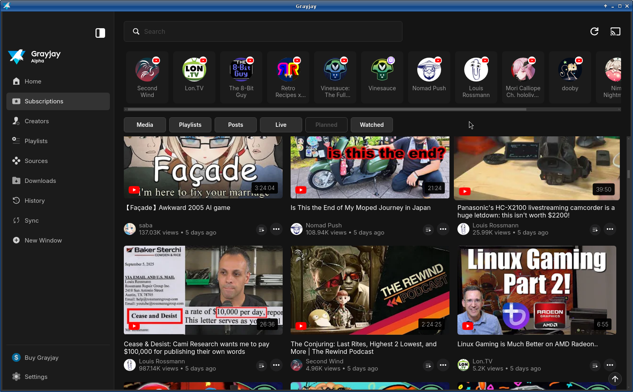Click the Grayjay Alpha logo
The height and width of the screenshot is (392, 633).
pos(34,56)
